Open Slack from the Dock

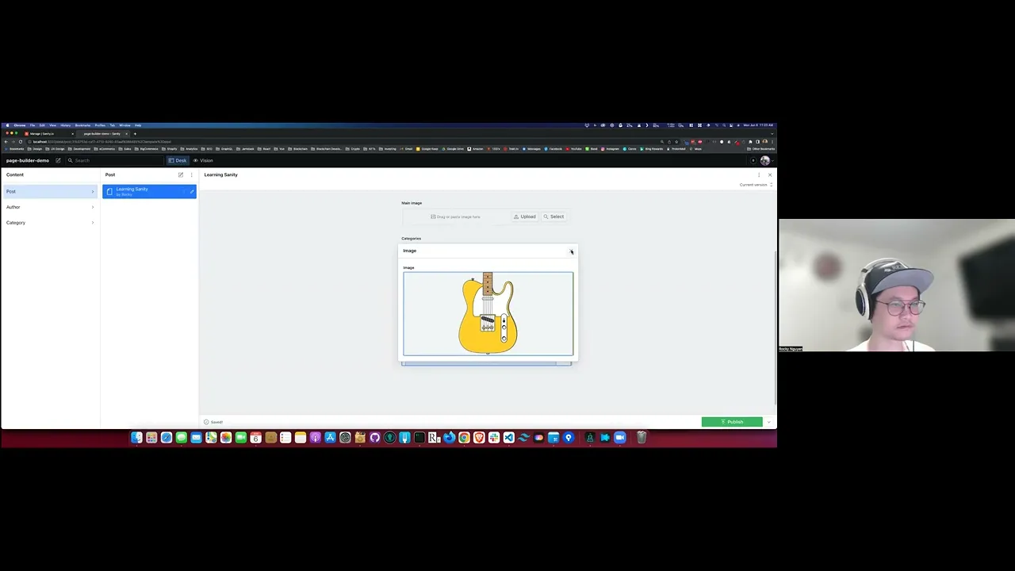[x=494, y=437]
